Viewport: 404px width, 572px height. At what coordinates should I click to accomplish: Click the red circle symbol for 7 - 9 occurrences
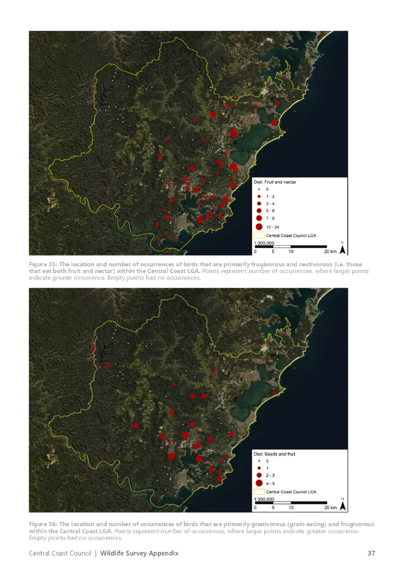259,218
